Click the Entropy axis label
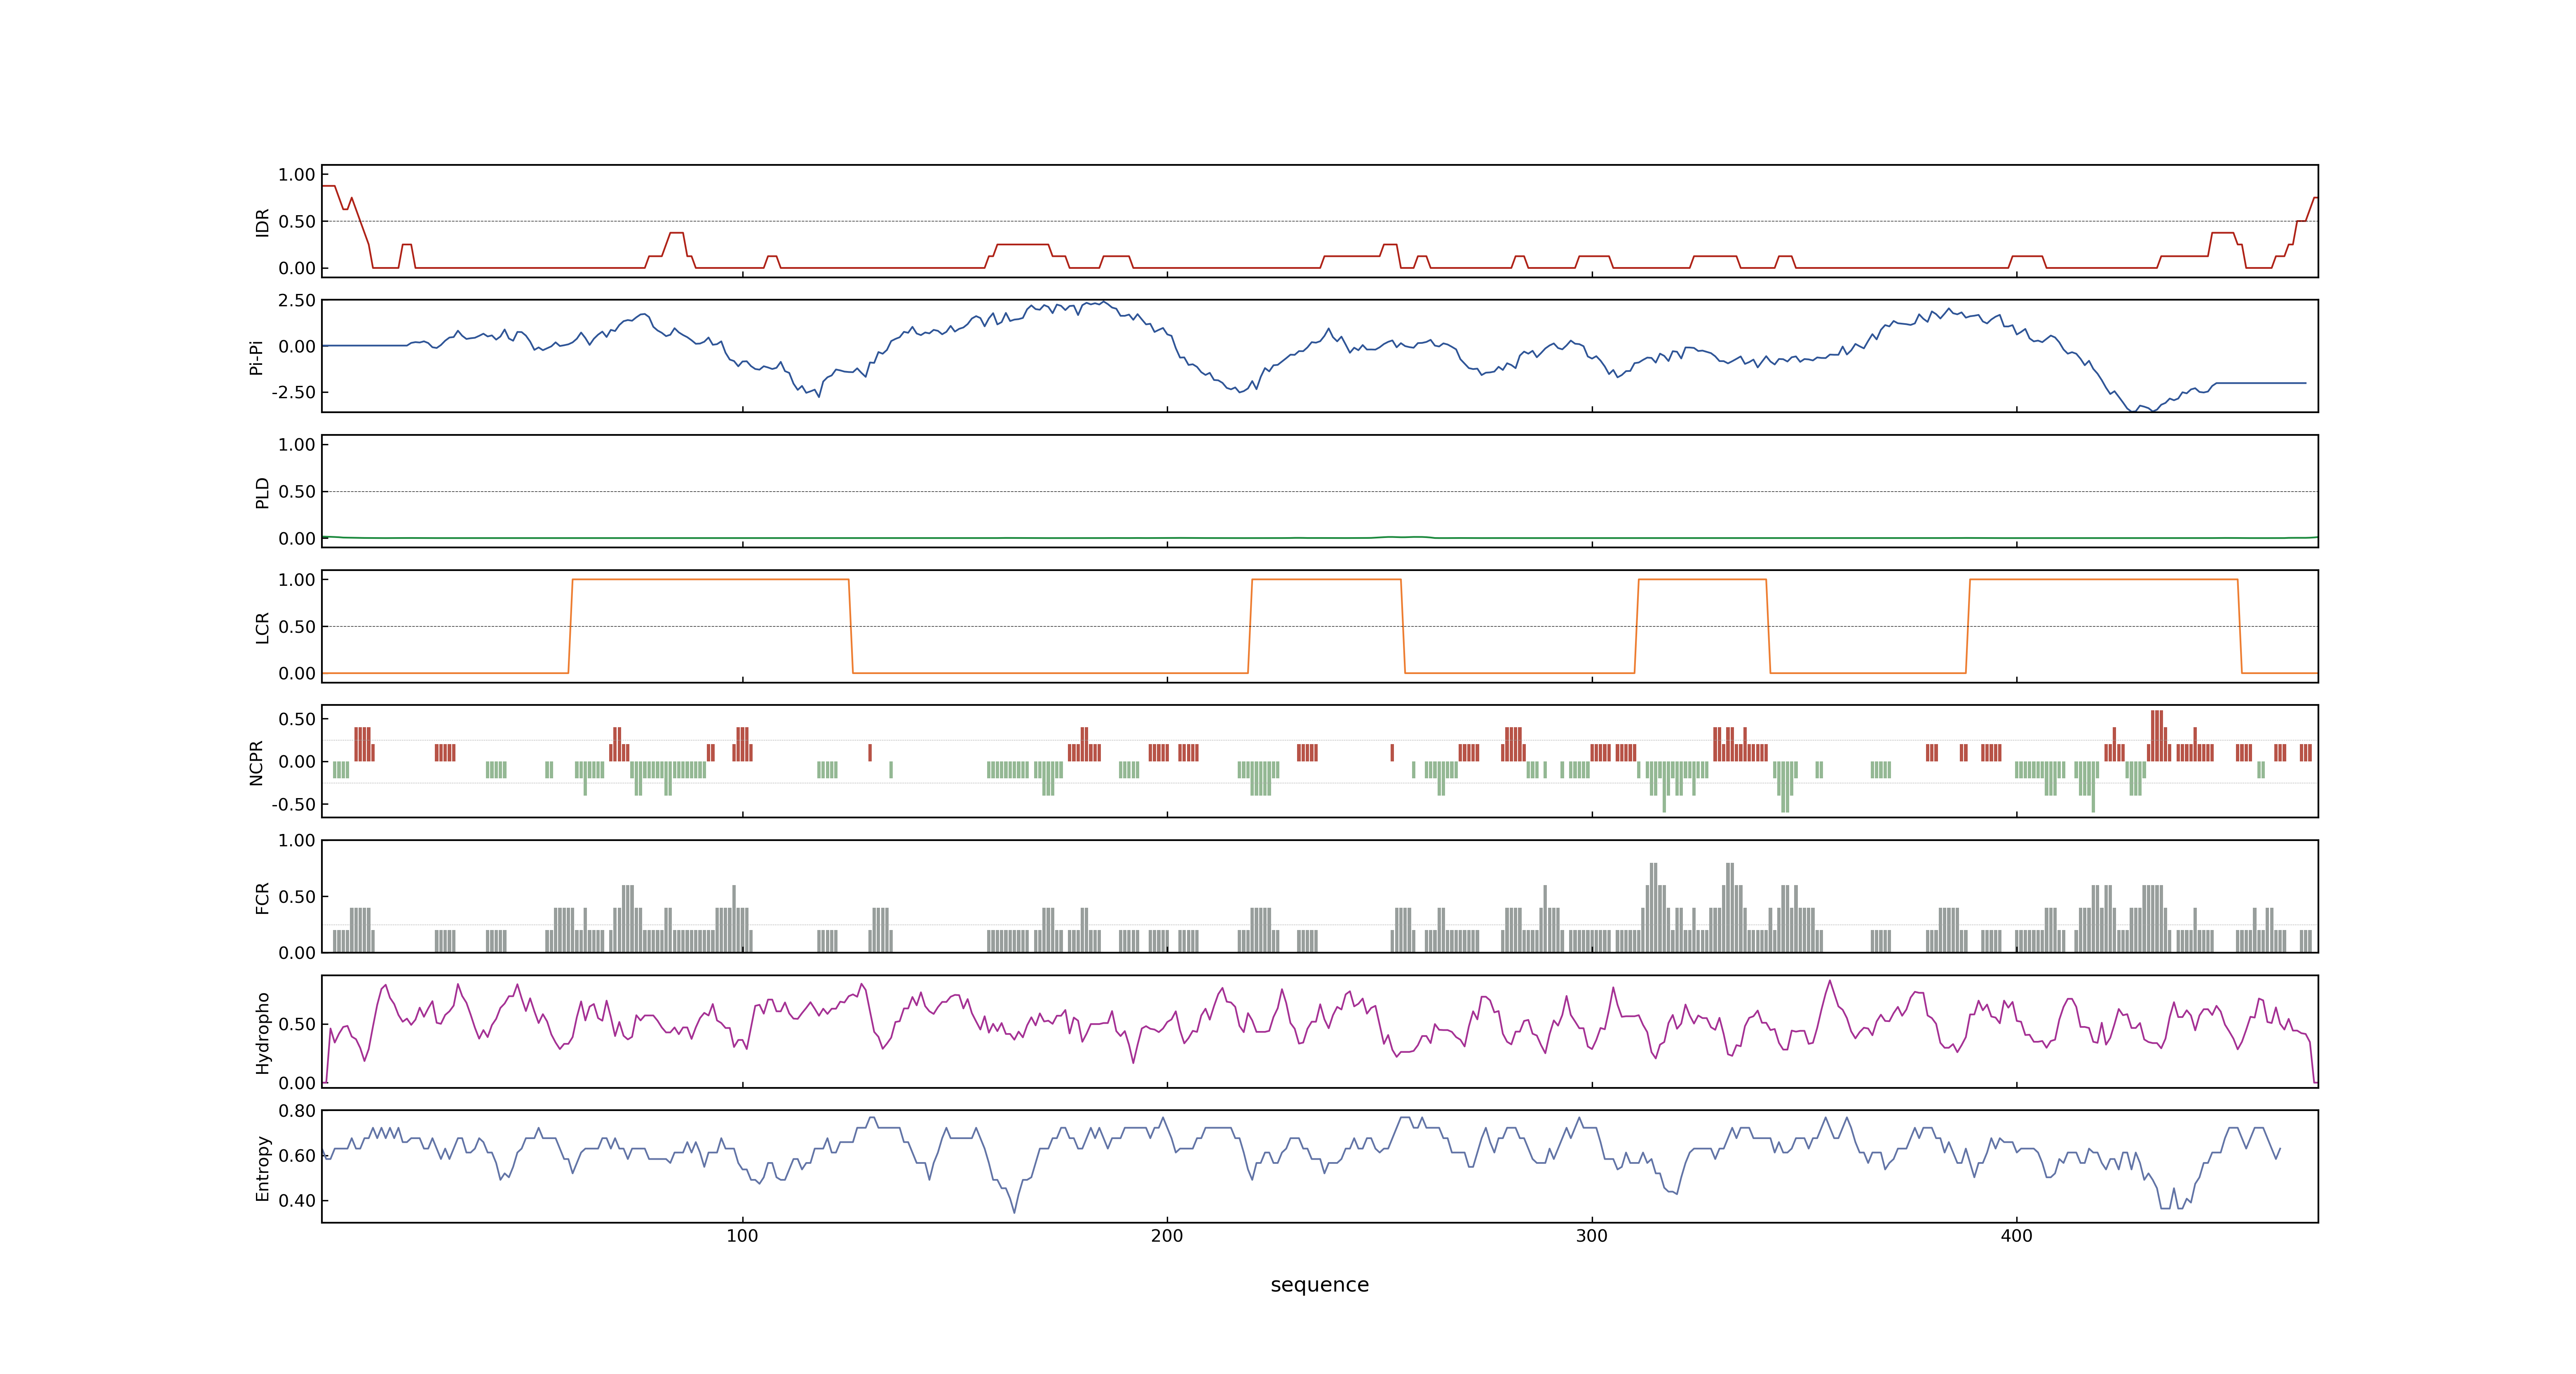 tap(262, 1168)
